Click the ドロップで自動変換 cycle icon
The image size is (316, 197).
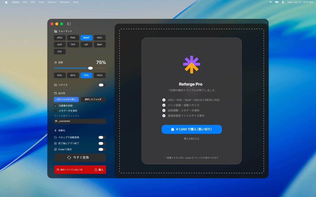point(56,137)
